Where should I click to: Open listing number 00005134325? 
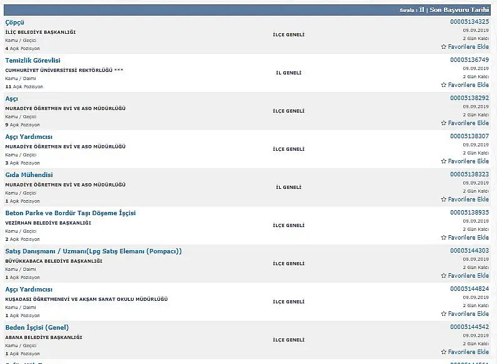coord(470,22)
